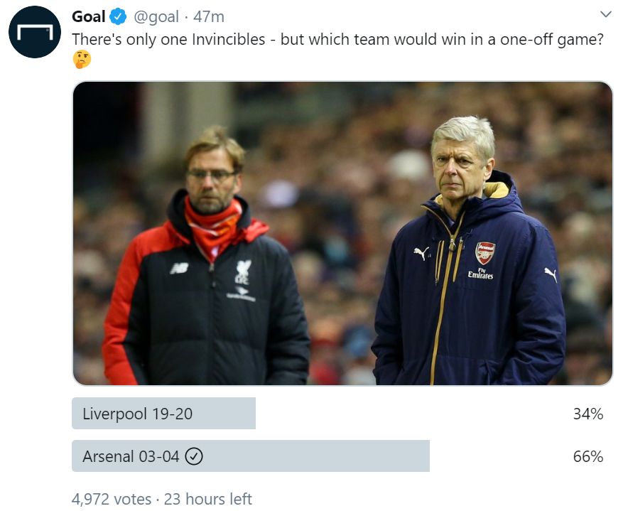Click the 4,972 votes count
Viewport: 628px width, 511px height.
tap(112, 499)
